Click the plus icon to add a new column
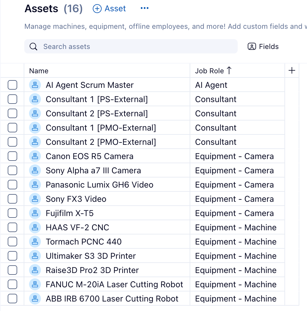Screen dimensions: 307x311 tap(292, 71)
